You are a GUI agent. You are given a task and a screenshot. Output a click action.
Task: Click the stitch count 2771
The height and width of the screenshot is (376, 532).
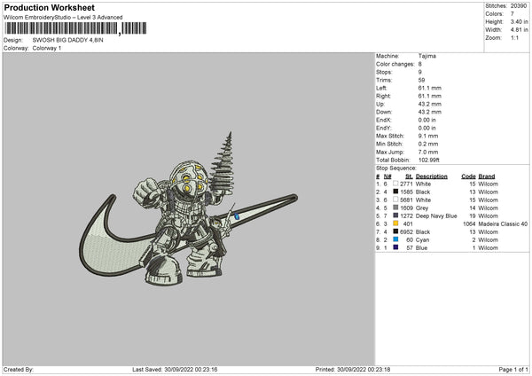406,184
